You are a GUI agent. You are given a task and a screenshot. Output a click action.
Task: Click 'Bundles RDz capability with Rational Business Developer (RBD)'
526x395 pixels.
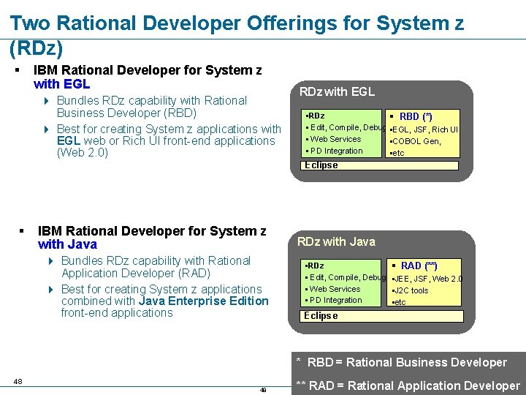click(152, 107)
